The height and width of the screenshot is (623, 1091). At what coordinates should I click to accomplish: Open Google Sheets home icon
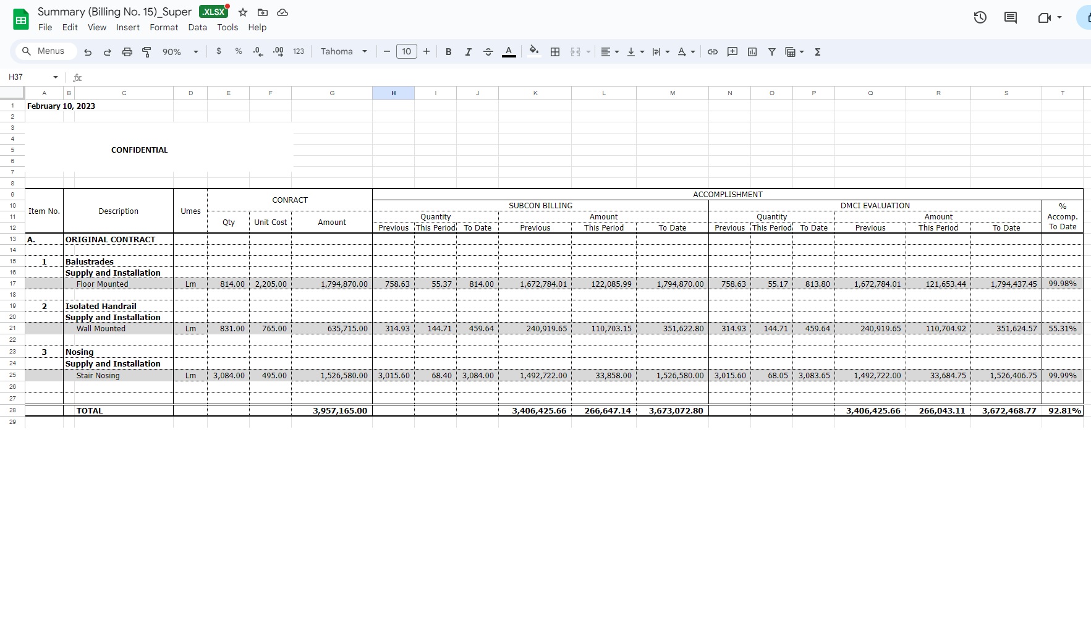[21, 20]
